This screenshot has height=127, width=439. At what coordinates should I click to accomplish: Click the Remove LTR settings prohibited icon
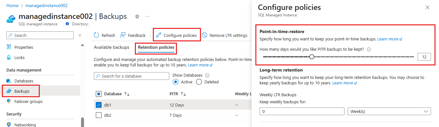[204, 35]
